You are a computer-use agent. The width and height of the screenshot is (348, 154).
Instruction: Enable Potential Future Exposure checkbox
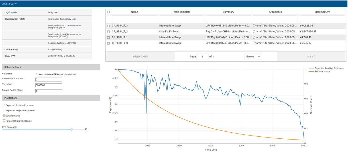(4, 121)
